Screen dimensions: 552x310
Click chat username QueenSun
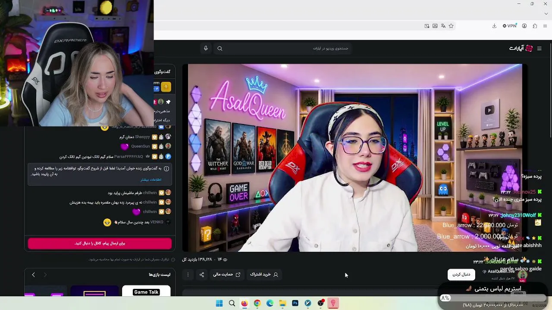(x=141, y=146)
